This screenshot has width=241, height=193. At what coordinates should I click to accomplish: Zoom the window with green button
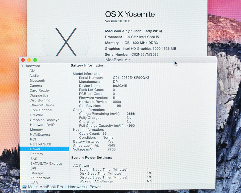coord(35,60)
